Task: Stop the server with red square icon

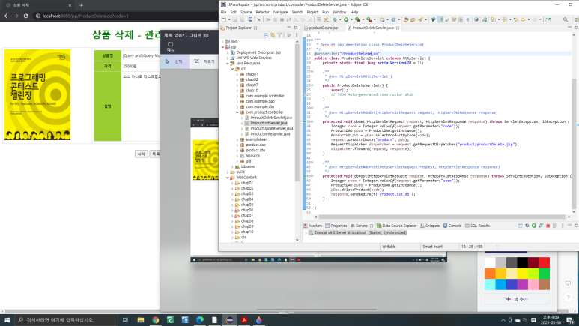Action: [x=548, y=226]
